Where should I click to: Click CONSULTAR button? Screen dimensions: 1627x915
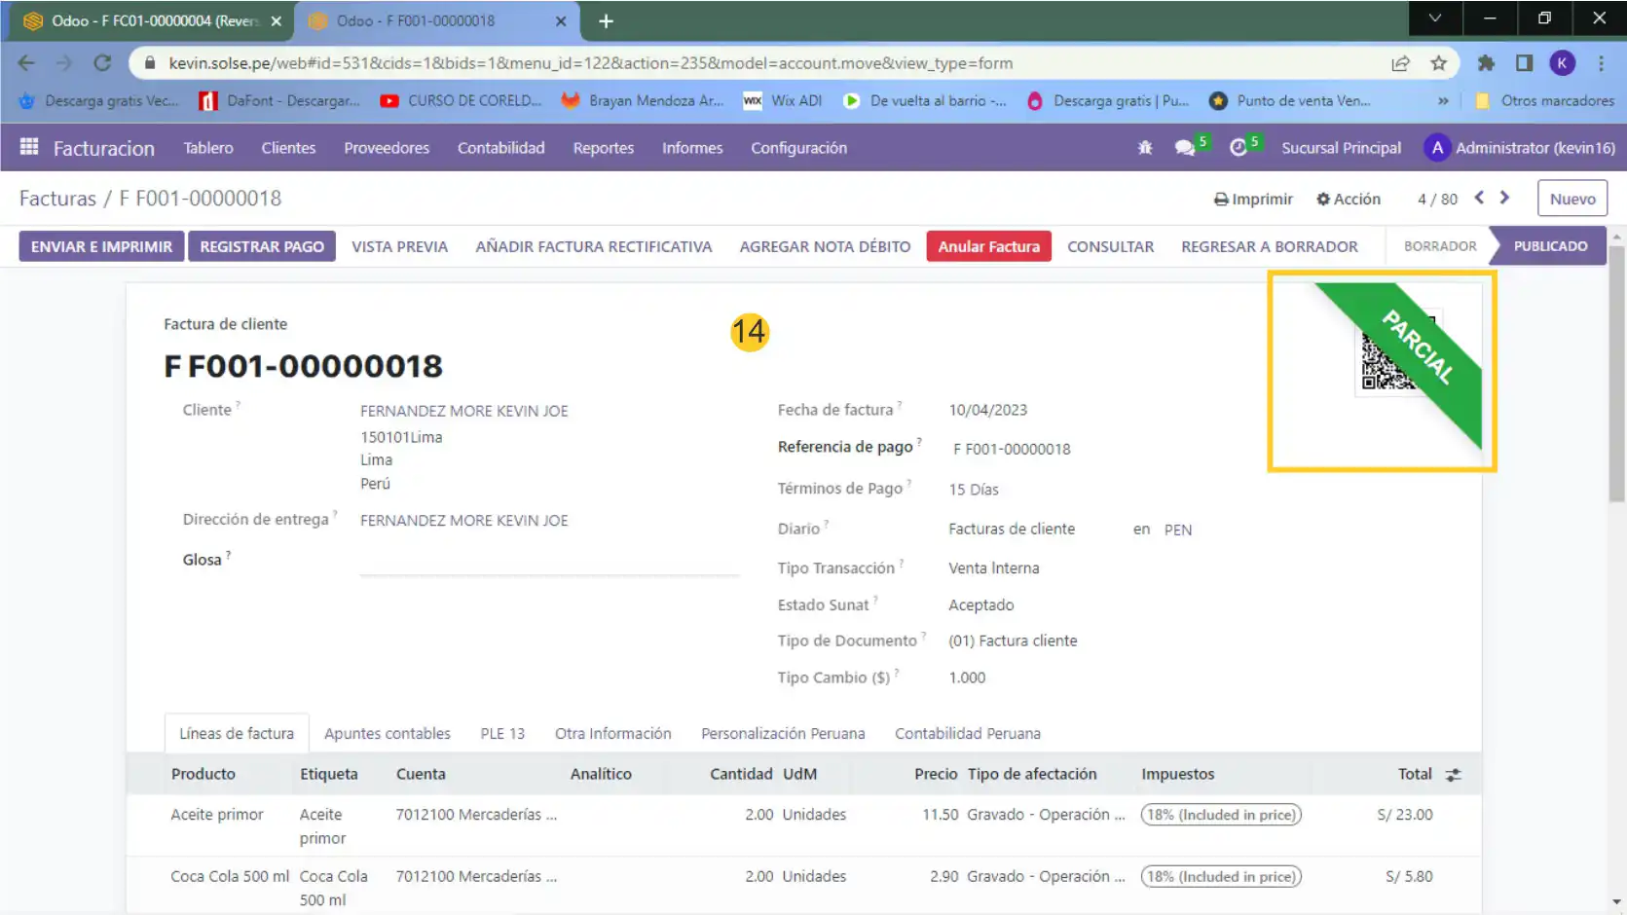coord(1110,246)
